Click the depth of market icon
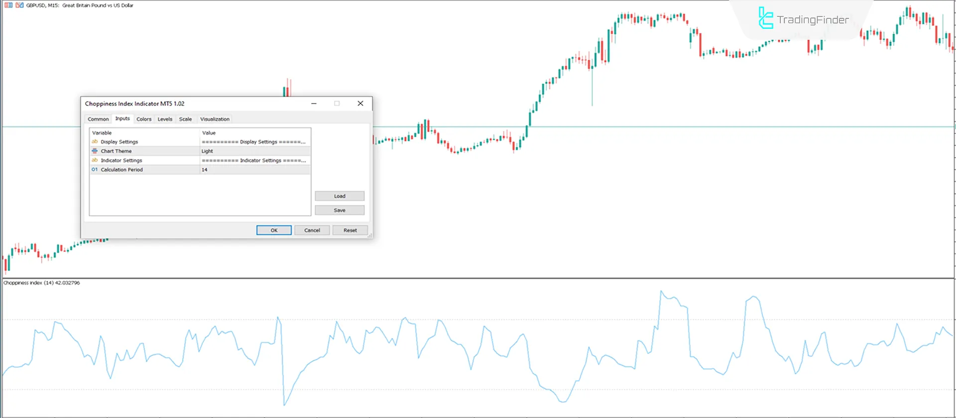This screenshot has height=418, width=956. (19, 5)
